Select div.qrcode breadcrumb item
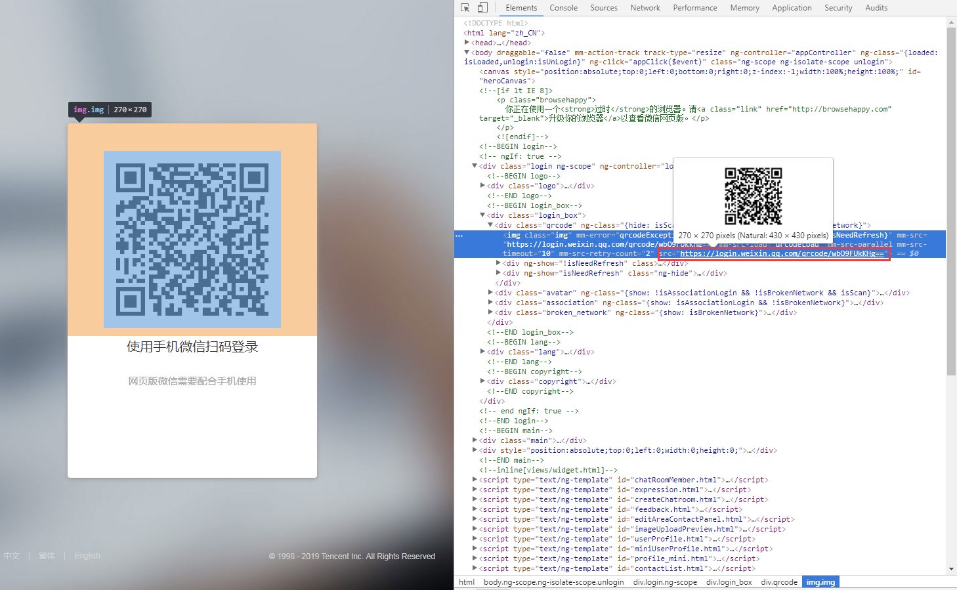The image size is (957, 590). click(779, 582)
